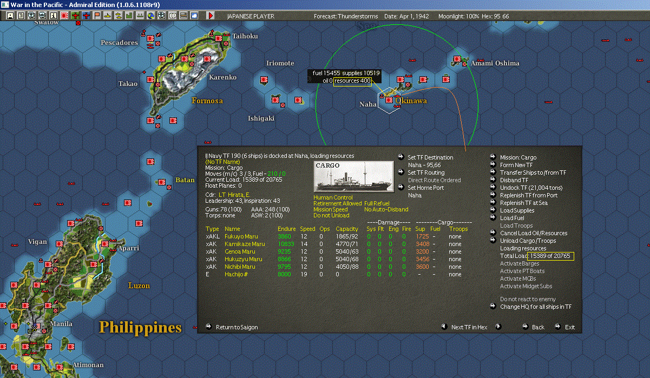Go to previous TF using left arrow
This screenshot has width=650, height=378.
tap(444, 327)
